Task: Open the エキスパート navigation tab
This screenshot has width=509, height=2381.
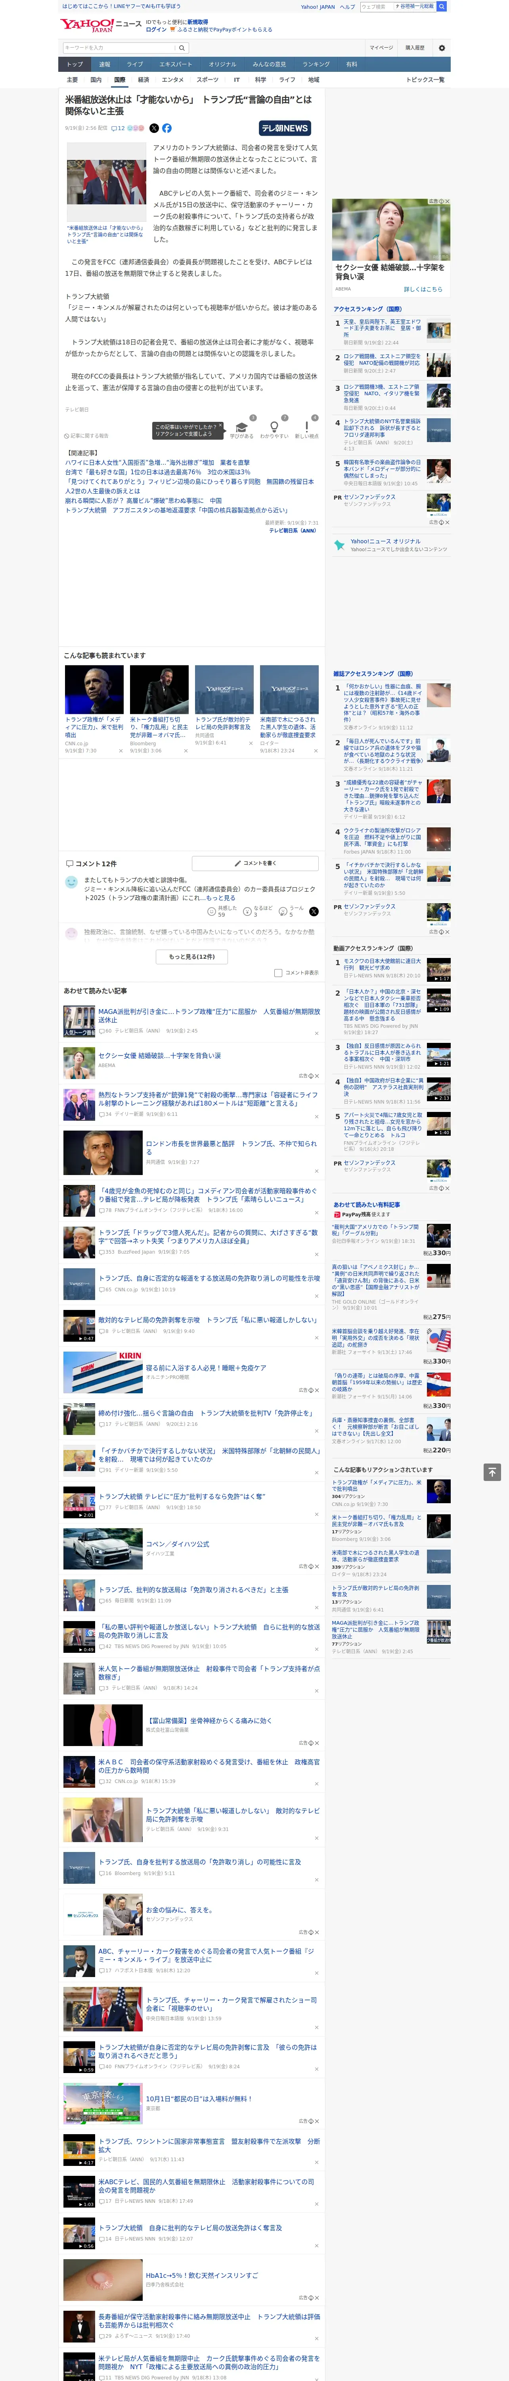Action: point(176,65)
